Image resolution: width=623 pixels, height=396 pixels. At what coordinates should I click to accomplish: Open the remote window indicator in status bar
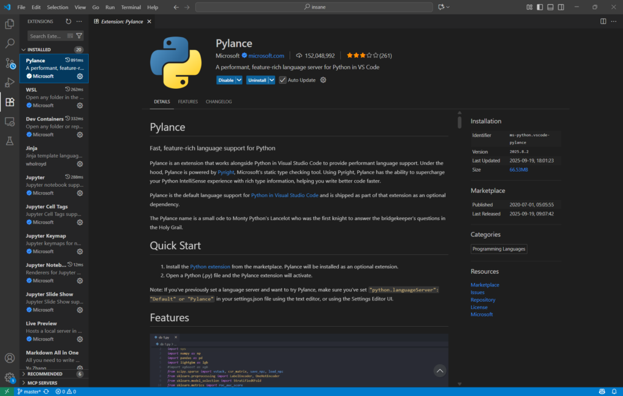[7, 392]
